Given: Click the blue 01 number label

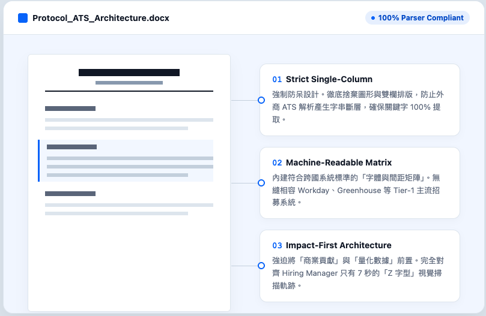Looking at the screenshot, I should (x=277, y=79).
